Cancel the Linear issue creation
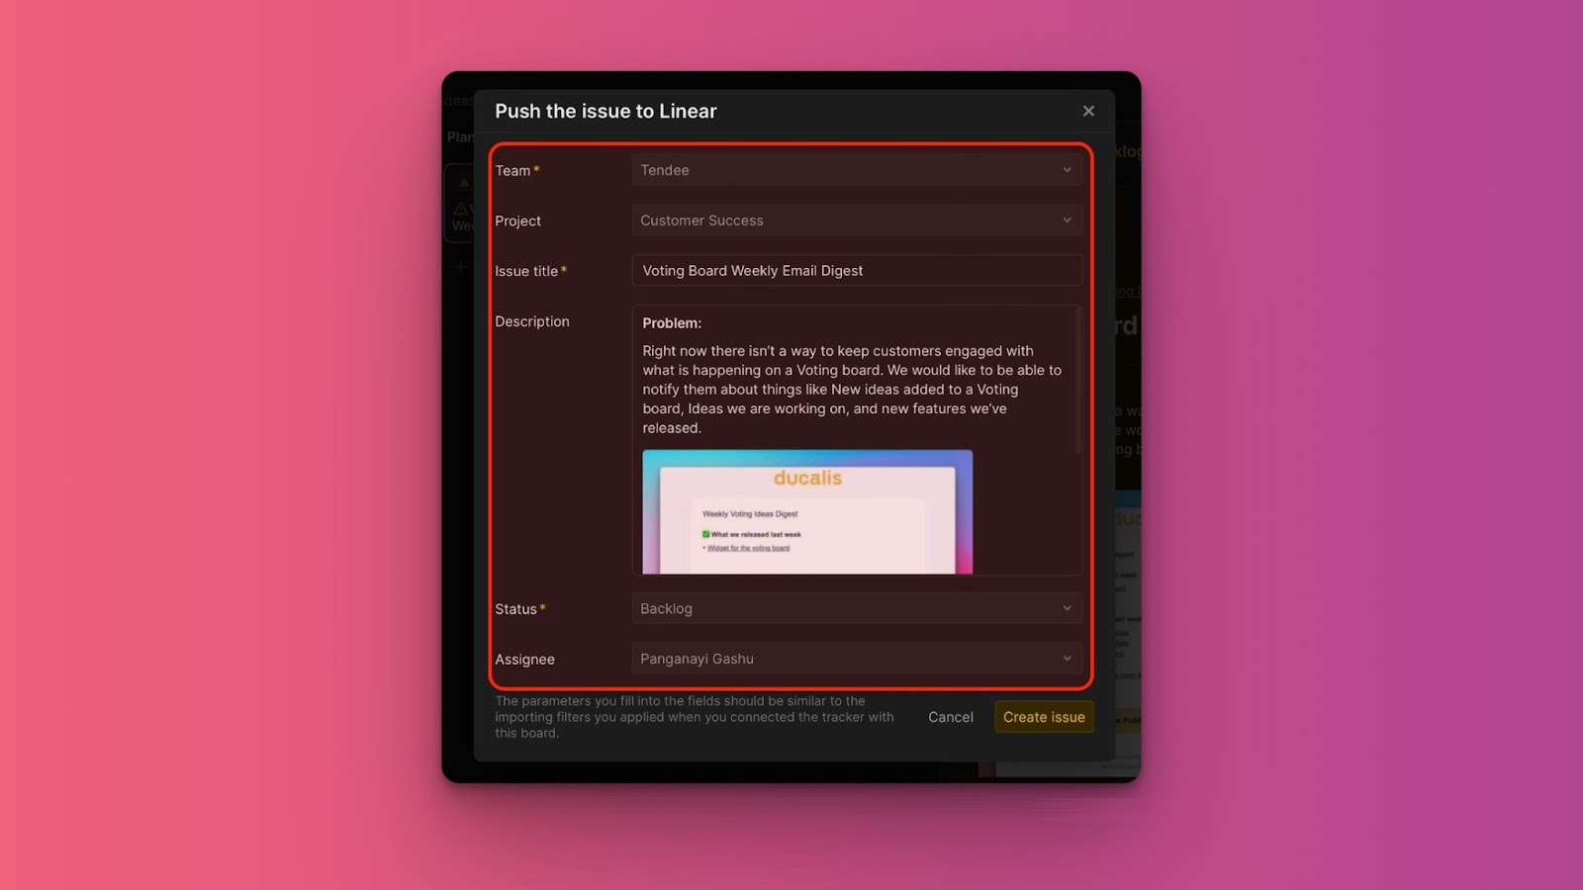This screenshot has width=1583, height=890. tap(949, 717)
